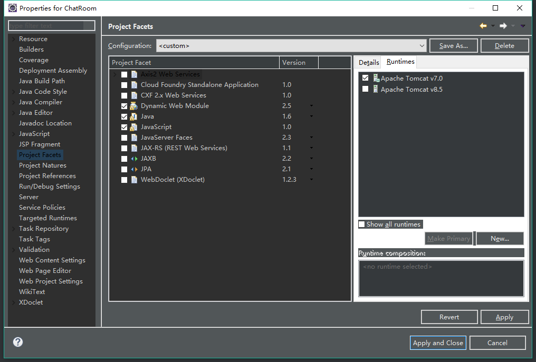Click the JavaScript facet icon

coord(133,127)
